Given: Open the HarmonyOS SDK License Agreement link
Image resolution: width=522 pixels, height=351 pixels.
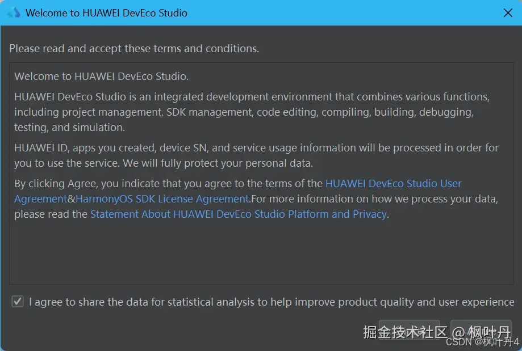Looking at the screenshot, I should pos(162,199).
